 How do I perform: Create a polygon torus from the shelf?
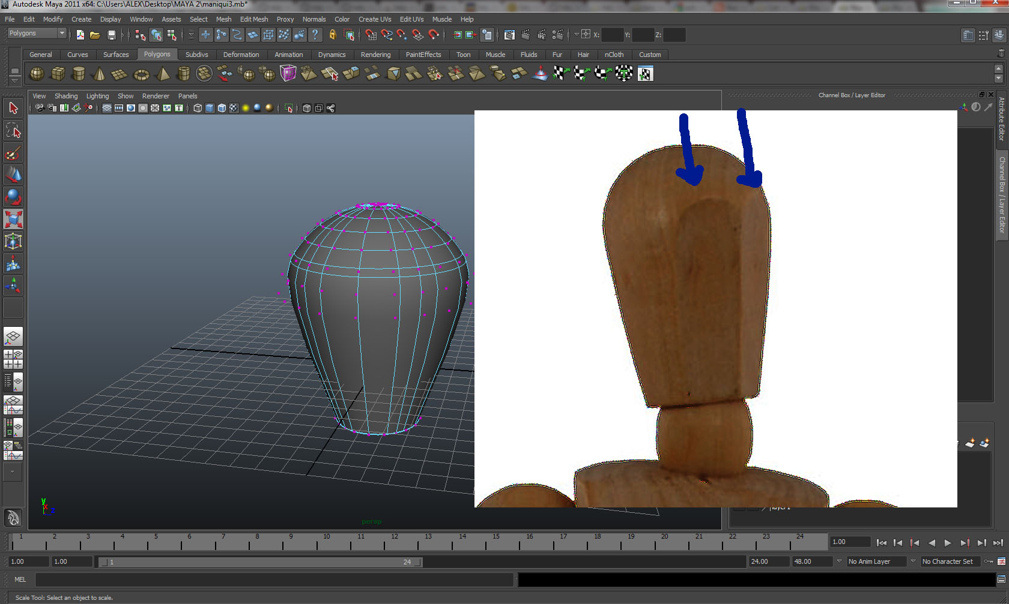141,74
